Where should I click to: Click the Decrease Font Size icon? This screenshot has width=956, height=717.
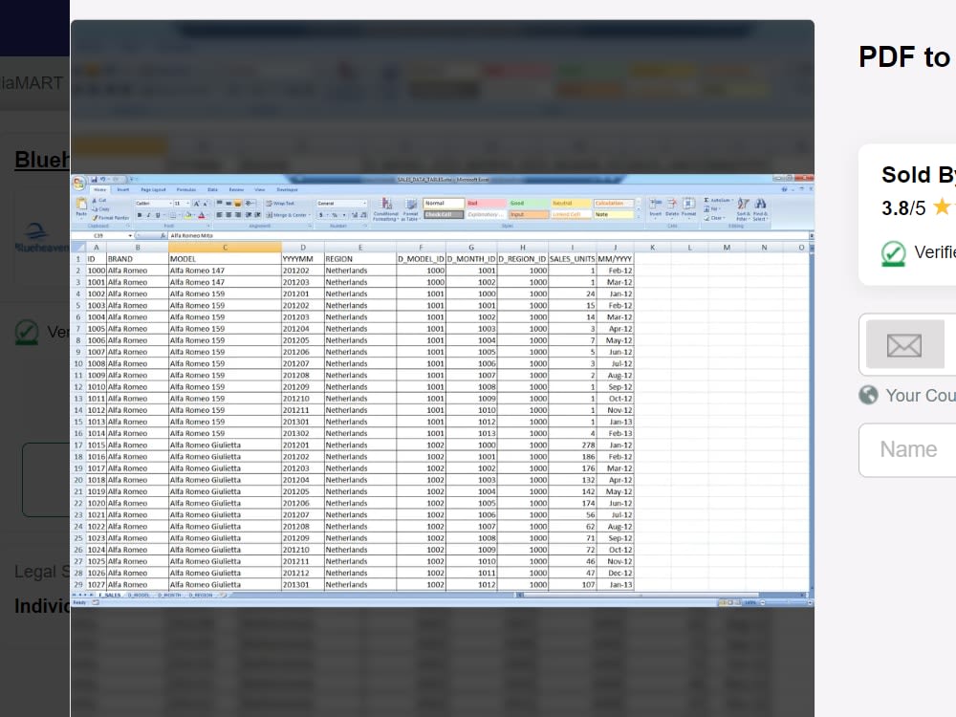coord(206,204)
